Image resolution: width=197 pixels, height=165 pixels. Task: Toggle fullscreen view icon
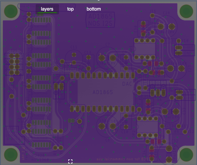pos(70,161)
